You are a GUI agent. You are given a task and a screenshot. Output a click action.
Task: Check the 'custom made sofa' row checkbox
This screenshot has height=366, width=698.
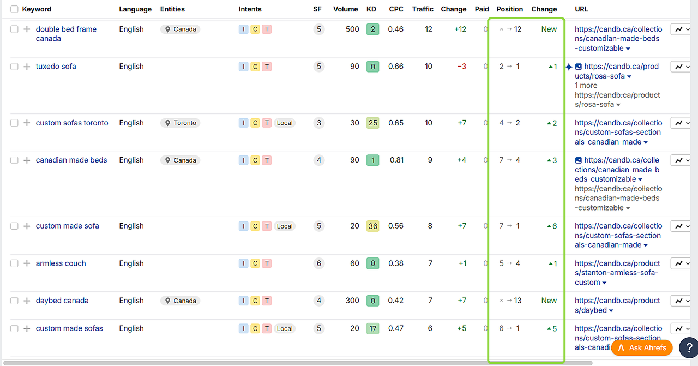(x=14, y=226)
